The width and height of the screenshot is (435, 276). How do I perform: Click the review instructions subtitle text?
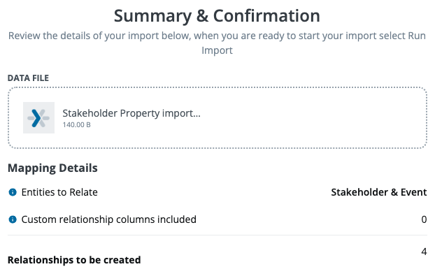217,43
